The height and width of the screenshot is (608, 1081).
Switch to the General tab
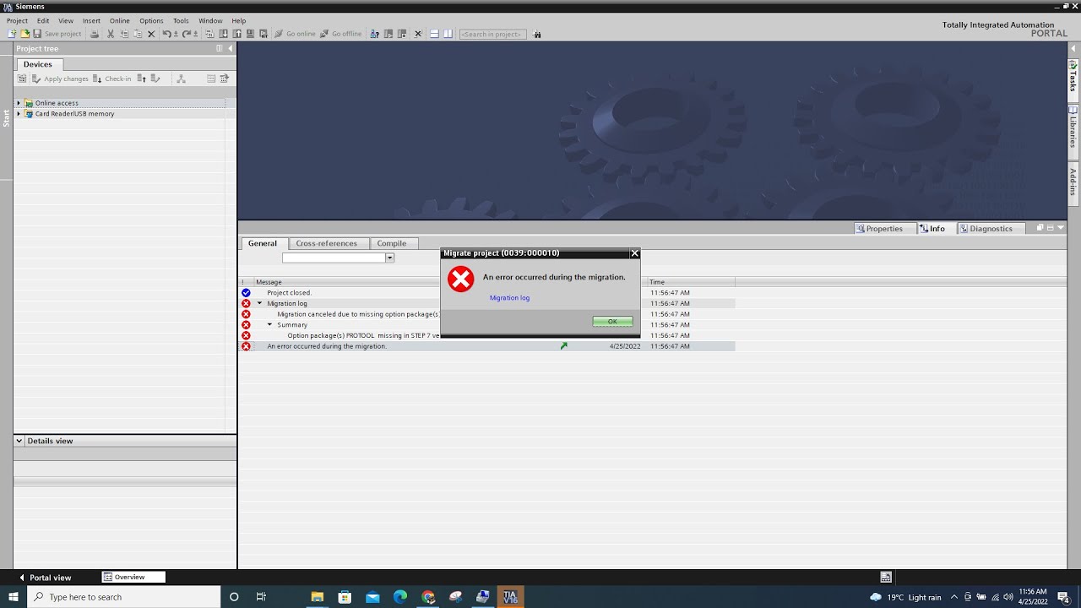coord(262,243)
